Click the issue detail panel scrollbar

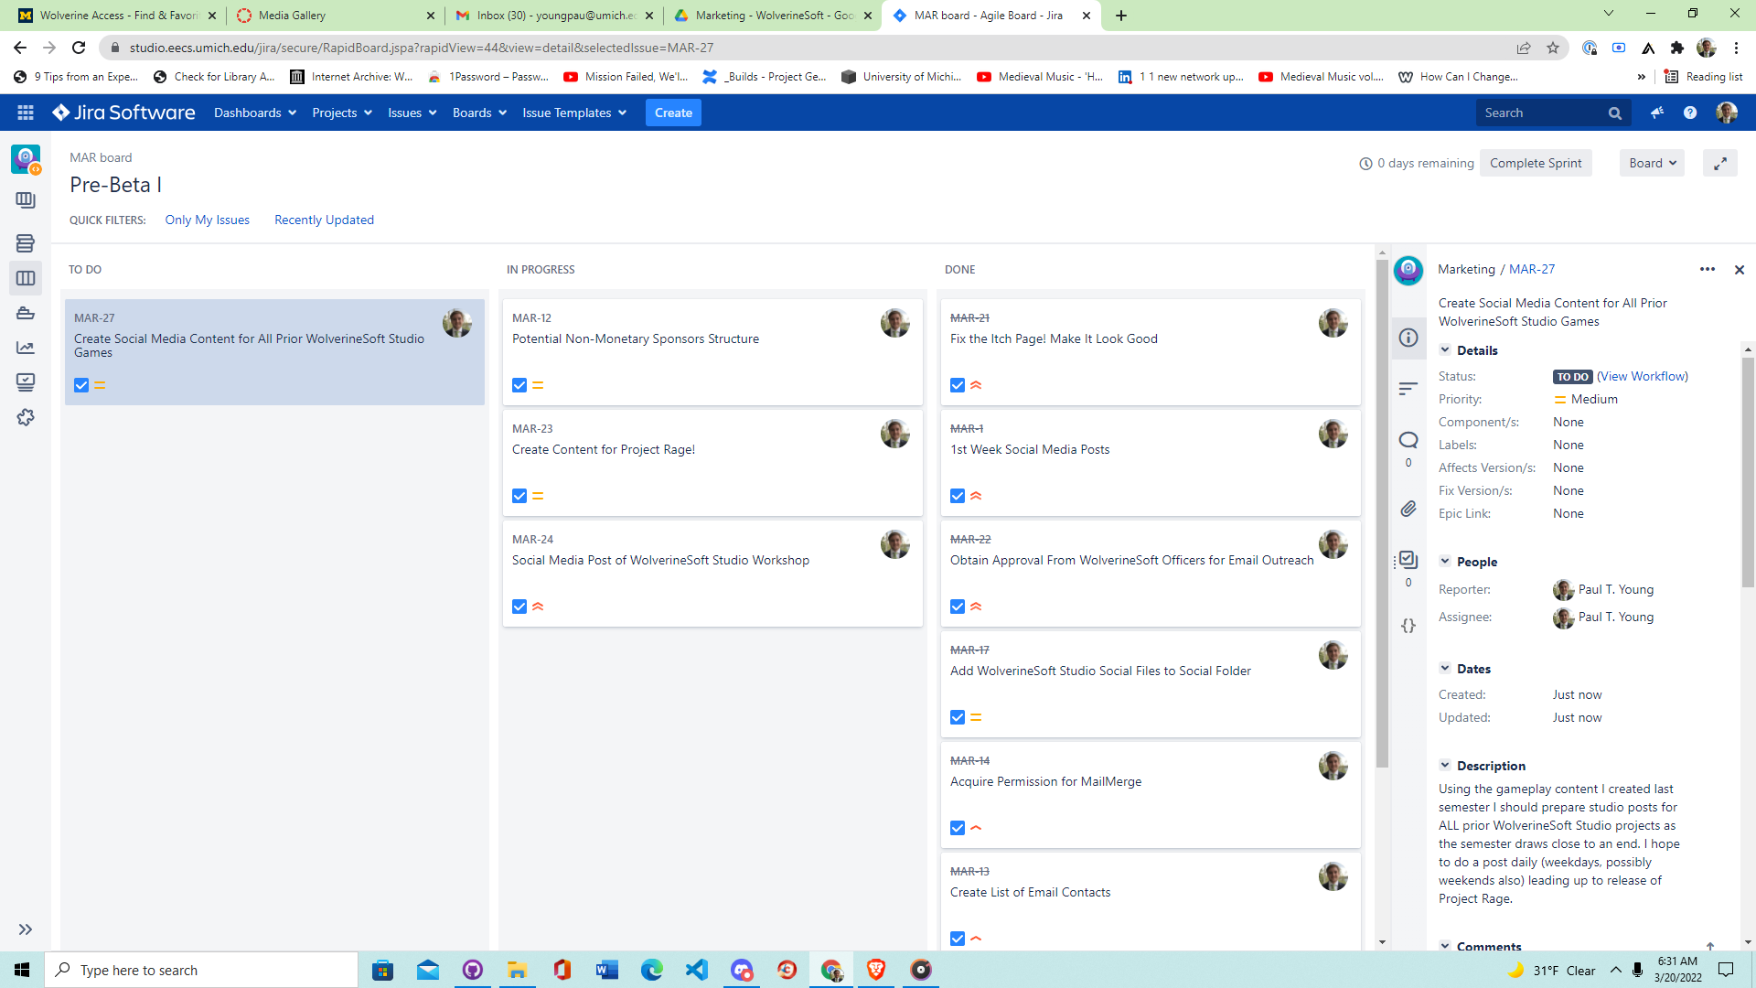[1748, 472]
